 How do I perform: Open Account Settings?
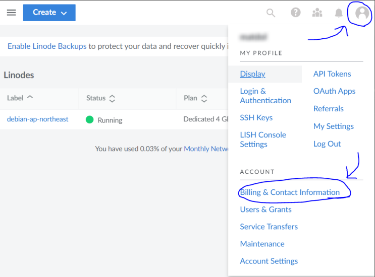click(269, 261)
